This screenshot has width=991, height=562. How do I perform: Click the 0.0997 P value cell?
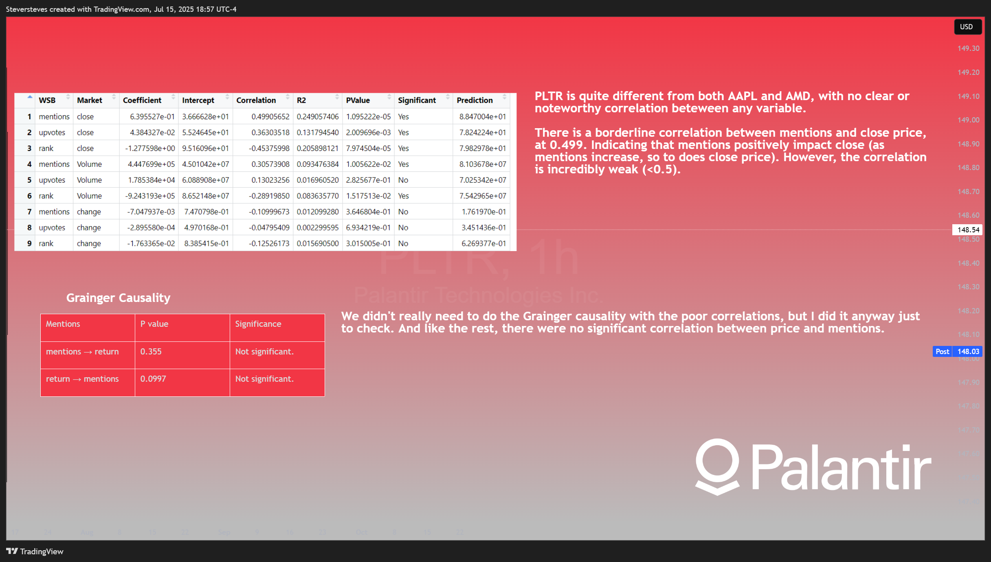tap(182, 383)
